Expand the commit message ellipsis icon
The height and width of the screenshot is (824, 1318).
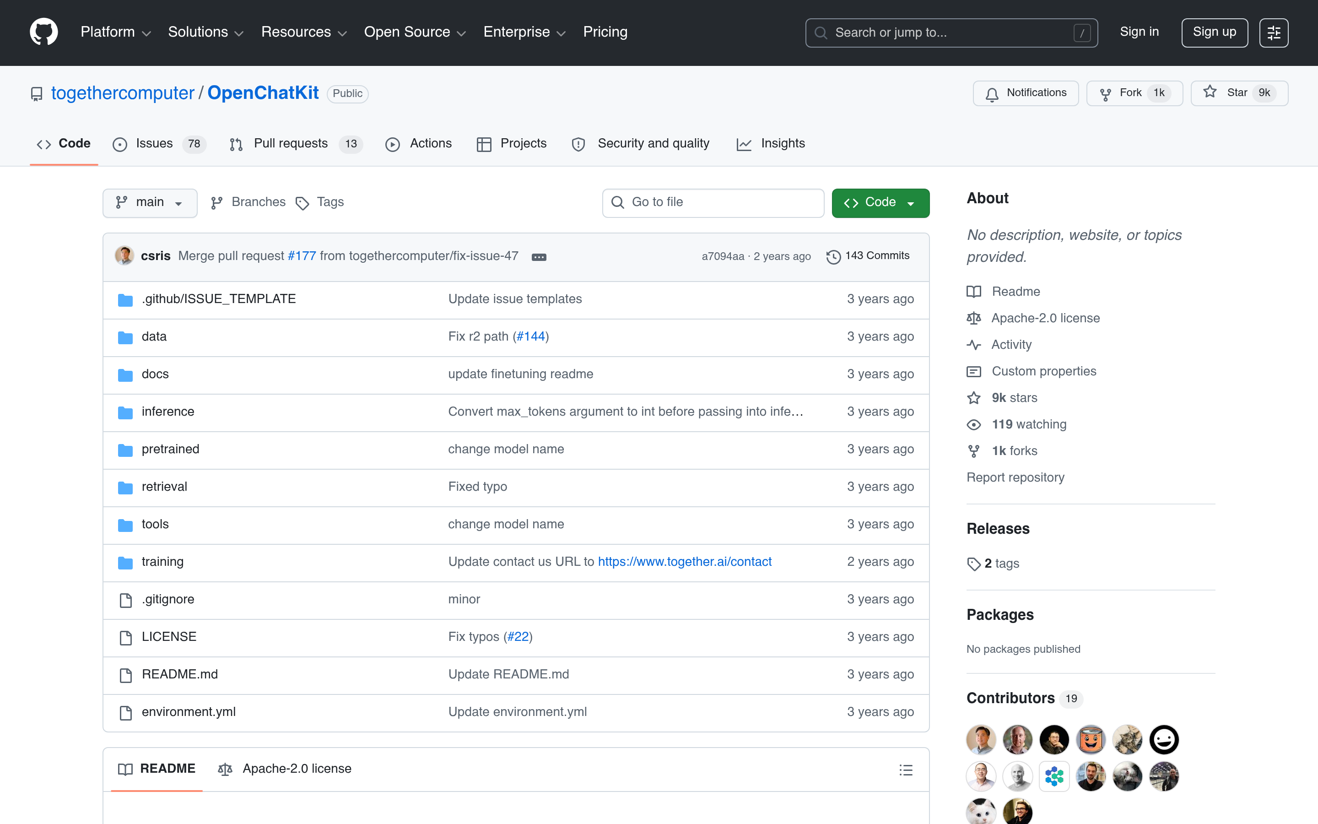[x=539, y=257]
